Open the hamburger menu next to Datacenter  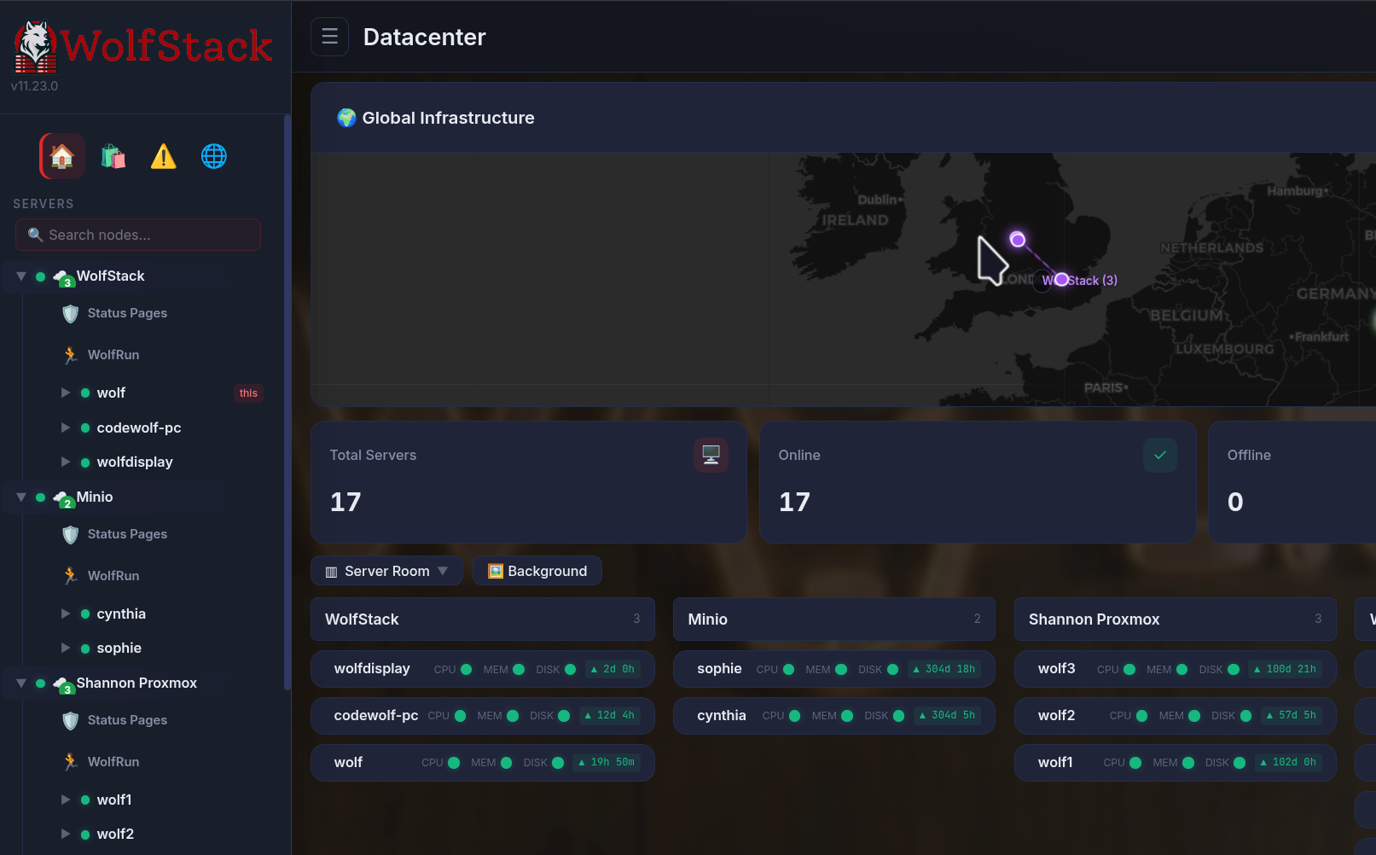point(329,37)
